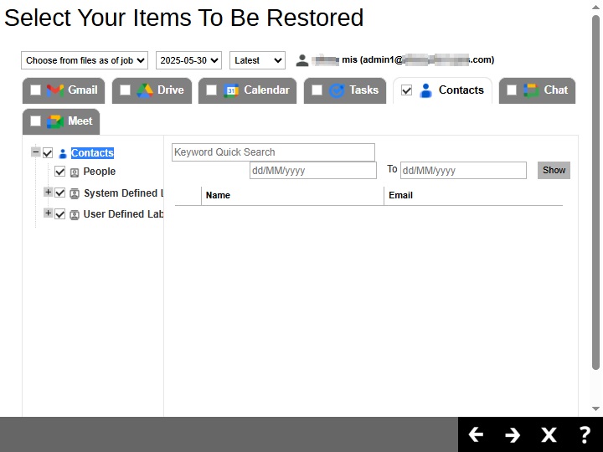Viewport: 603px width, 452px height.
Task: Select the Contacts root tree item
Action: tap(92, 153)
